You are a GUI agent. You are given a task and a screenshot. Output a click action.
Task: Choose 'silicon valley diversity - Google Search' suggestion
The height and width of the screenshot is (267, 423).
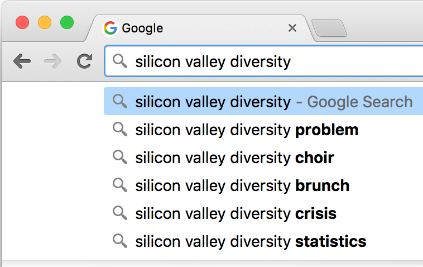(x=263, y=101)
